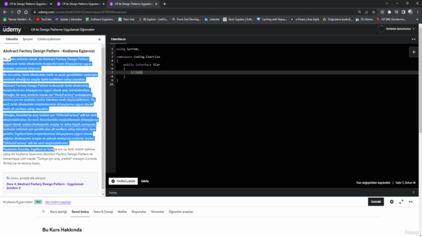Expand the Sonuç results panel arrow
This screenshot has height=237, width=422.
pyautogui.click(x=413, y=192)
